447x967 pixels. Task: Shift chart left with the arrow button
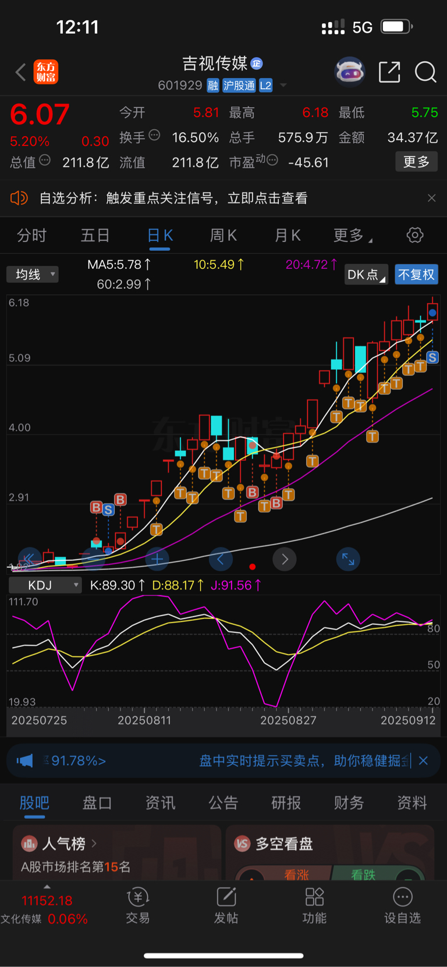pyautogui.click(x=221, y=559)
